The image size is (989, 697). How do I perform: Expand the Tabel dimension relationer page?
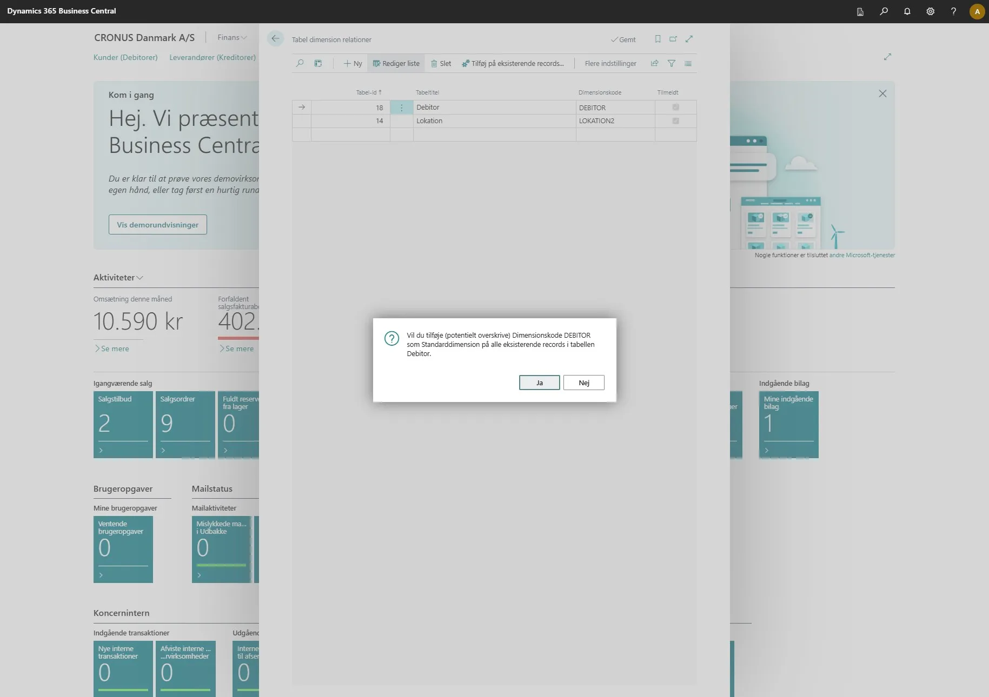pyautogui.click(x=689, y=39)
